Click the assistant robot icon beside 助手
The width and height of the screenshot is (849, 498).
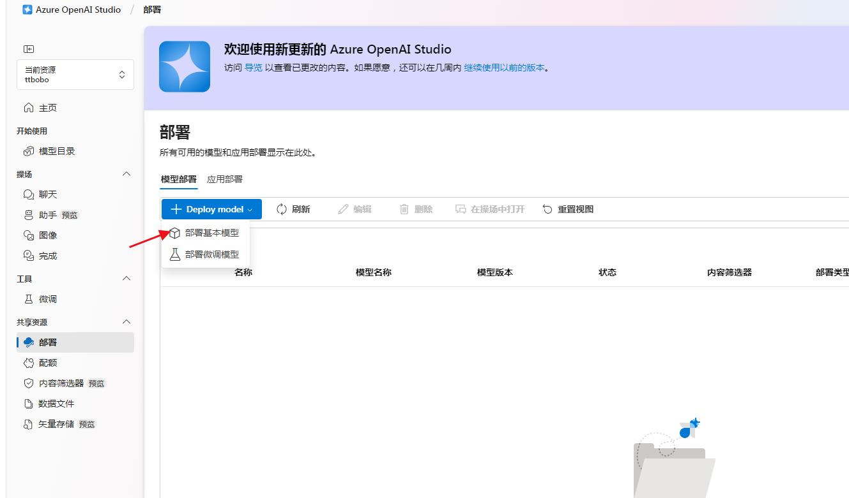(28, 215)
